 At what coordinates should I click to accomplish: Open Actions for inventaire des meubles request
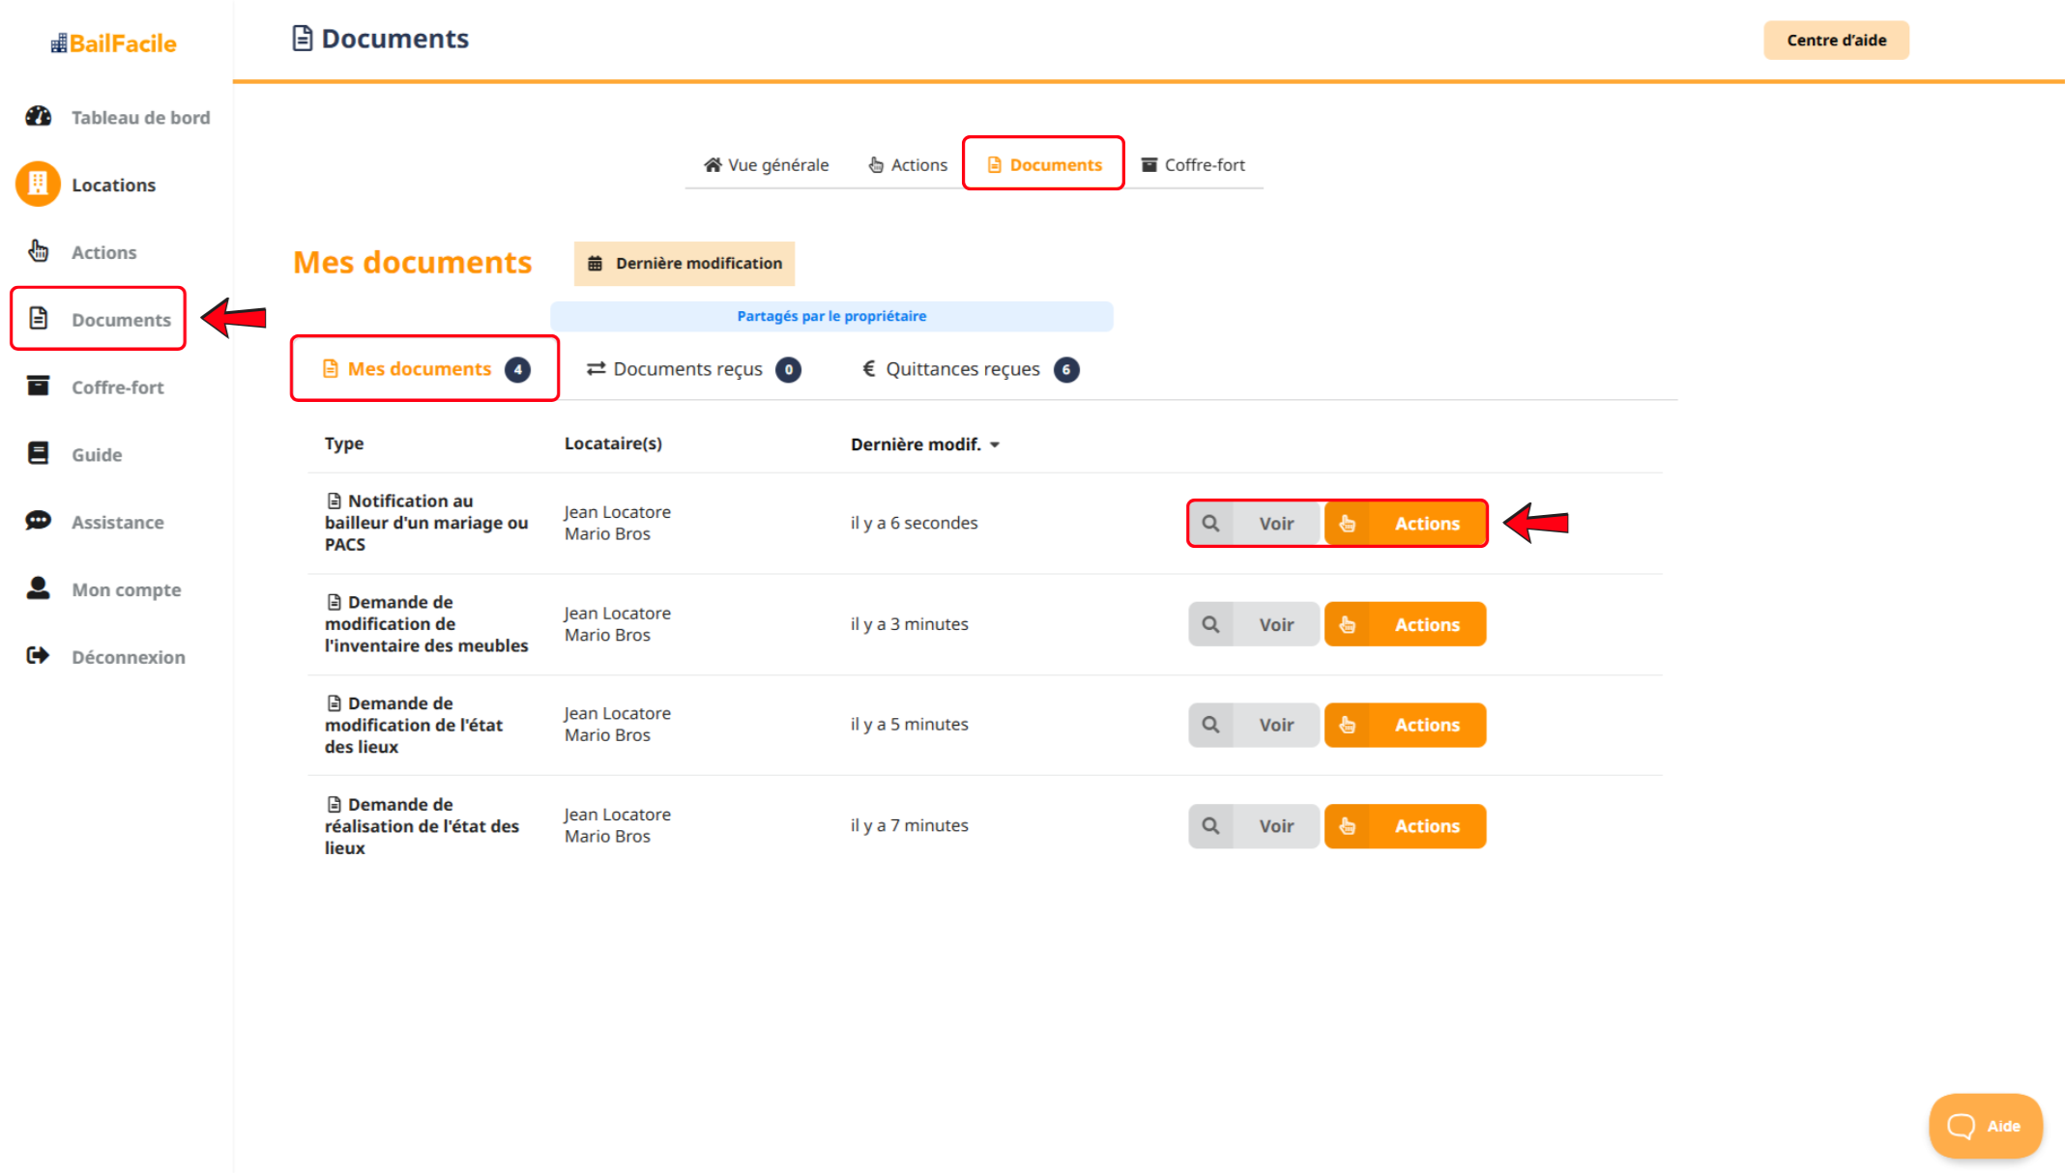[x=1405, y=624]
